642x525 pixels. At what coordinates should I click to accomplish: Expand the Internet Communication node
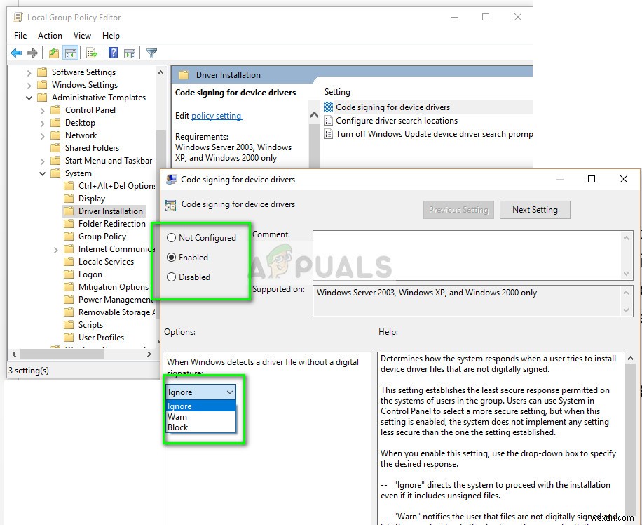[56, 248]
